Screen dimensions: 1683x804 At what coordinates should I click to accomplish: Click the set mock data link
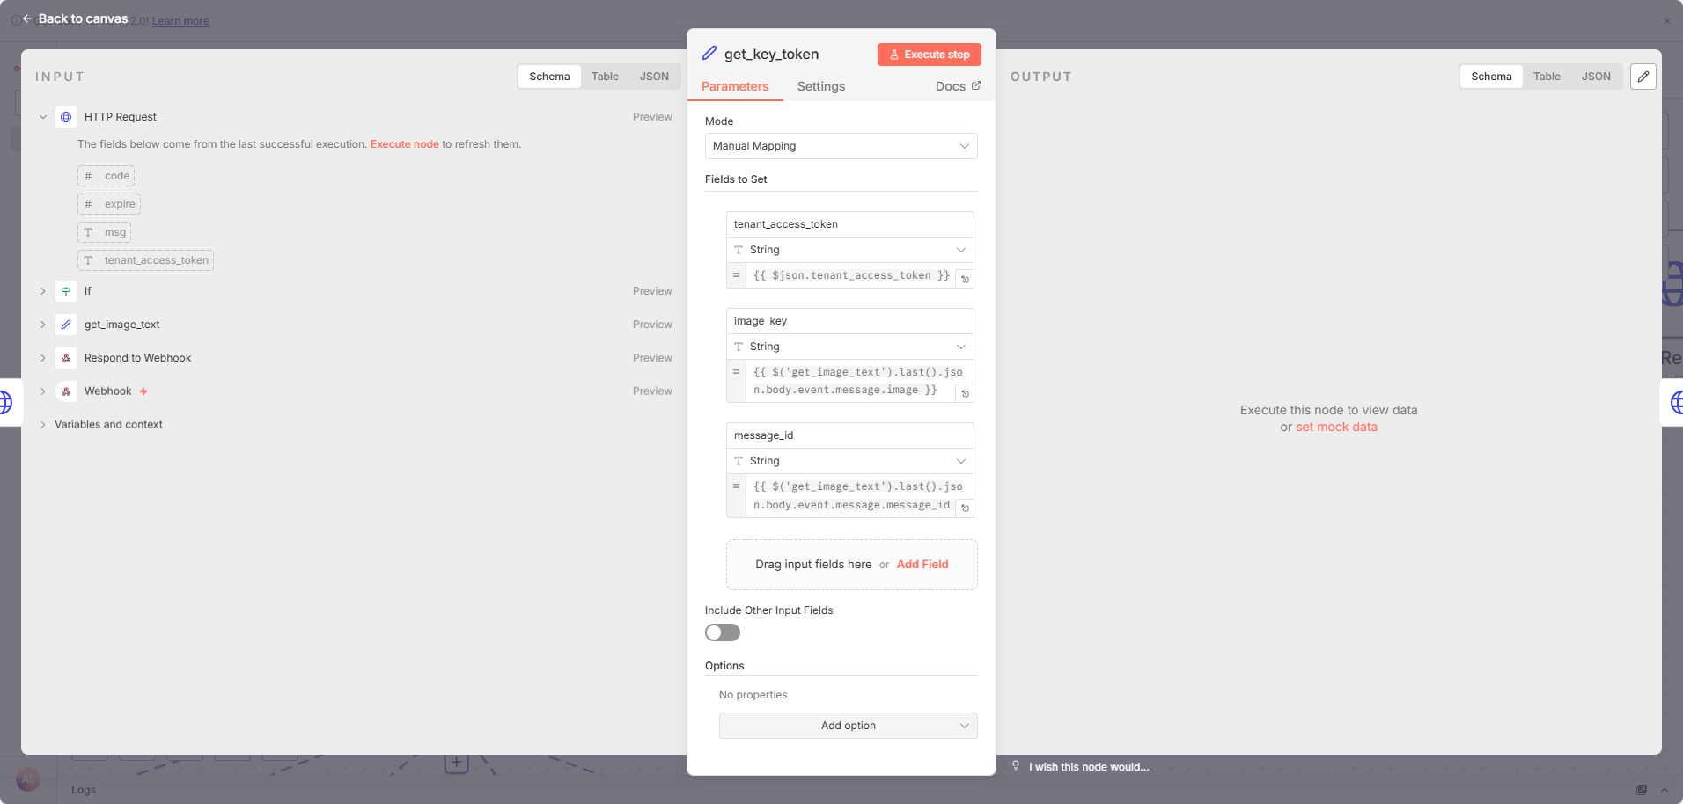[x=1336, y=427]
